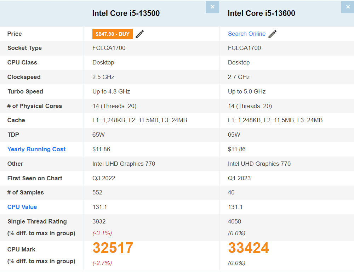The image size is (354, 272).
Task: Edit price pencil icon for i5-13500
Action: pos(140,34)
